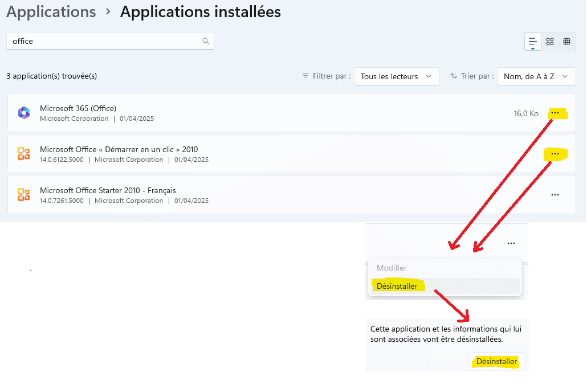Confirm with the Désinstaller button in the dialog

click(497, 362)
